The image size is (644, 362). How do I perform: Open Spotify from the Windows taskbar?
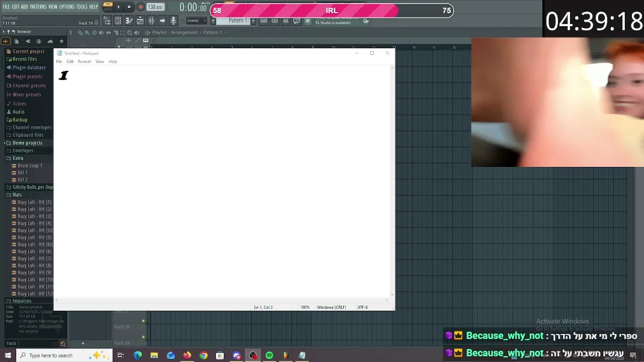[x=269, y=355]
